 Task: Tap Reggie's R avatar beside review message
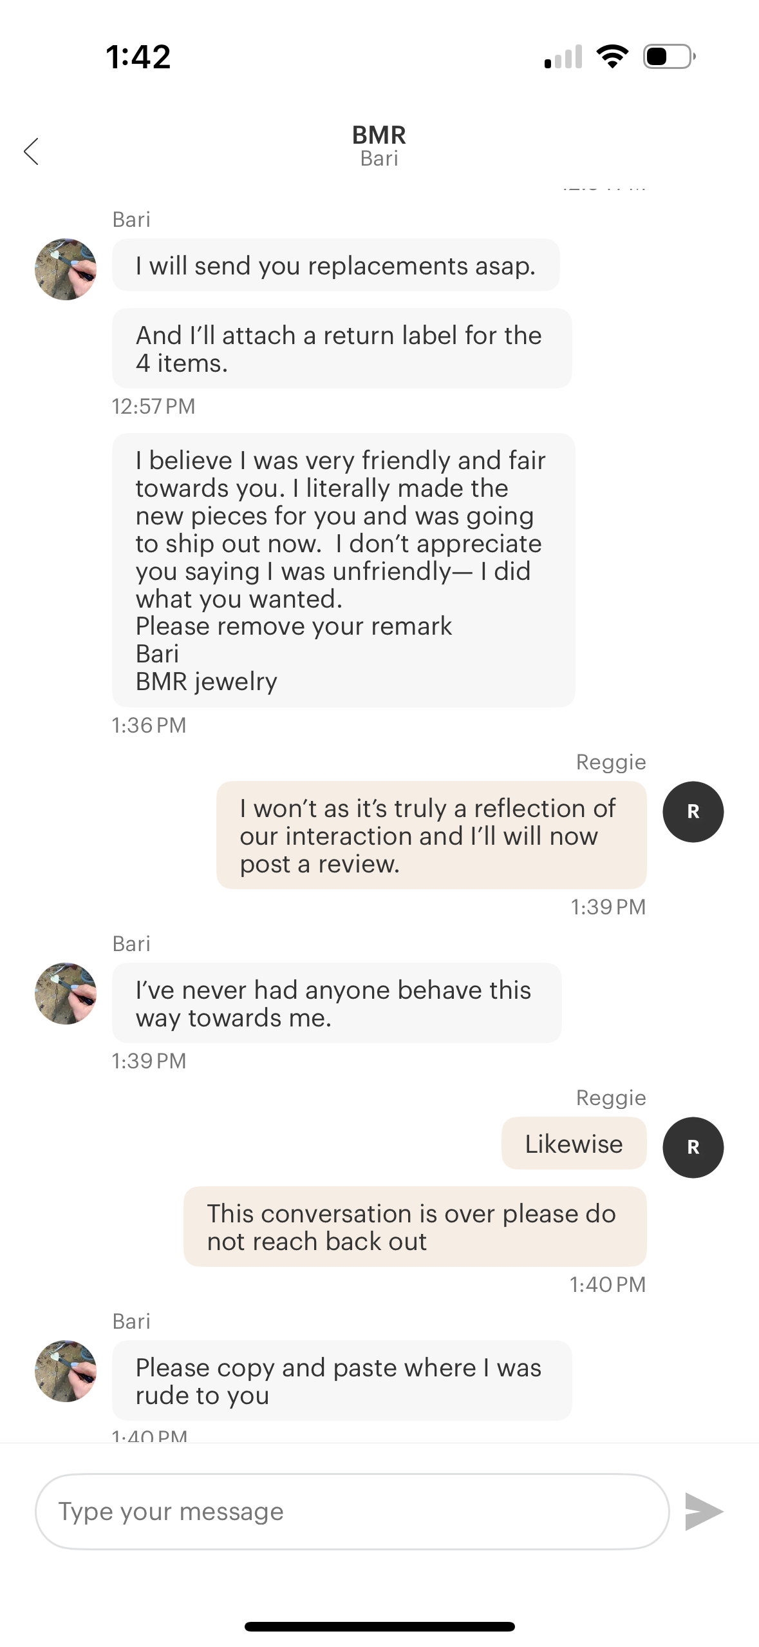pos(693,811)
